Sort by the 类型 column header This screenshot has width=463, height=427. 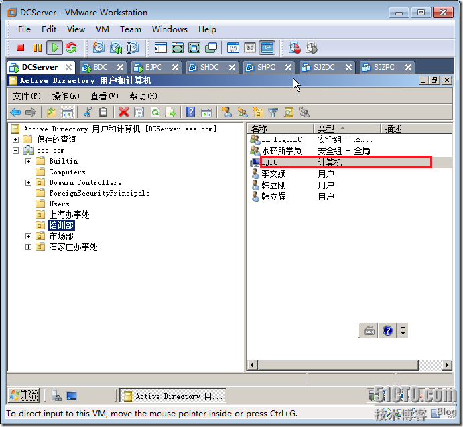tap(347, 129)
